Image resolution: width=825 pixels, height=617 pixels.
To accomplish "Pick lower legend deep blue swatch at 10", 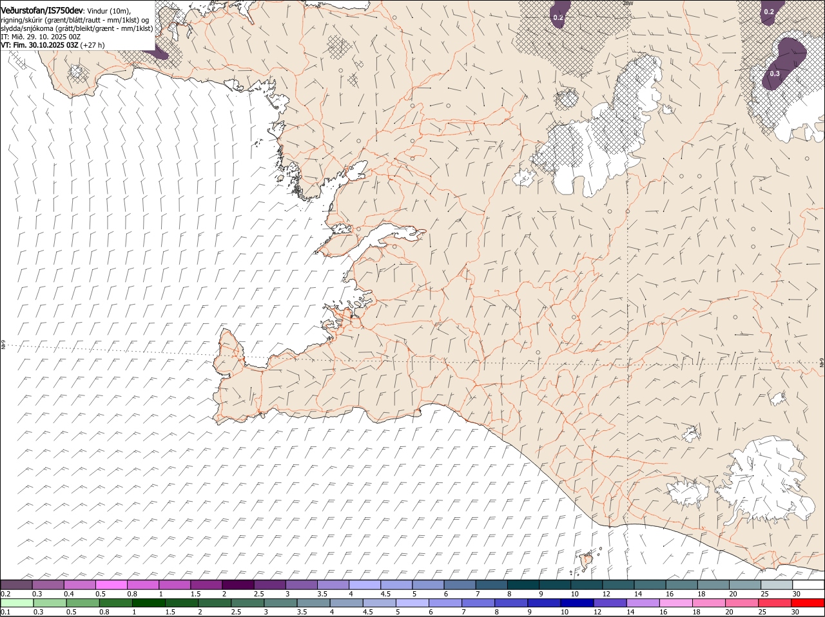I will point(577,603).
